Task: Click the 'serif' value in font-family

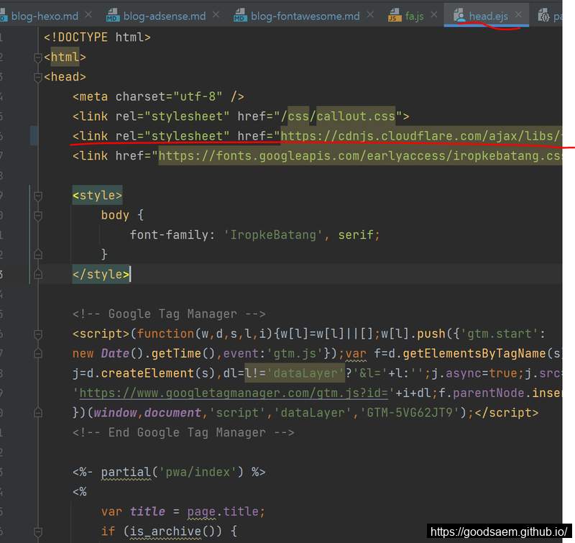Action: click(x=355, y=234)
